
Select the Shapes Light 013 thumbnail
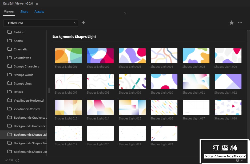tap(69, 107)
